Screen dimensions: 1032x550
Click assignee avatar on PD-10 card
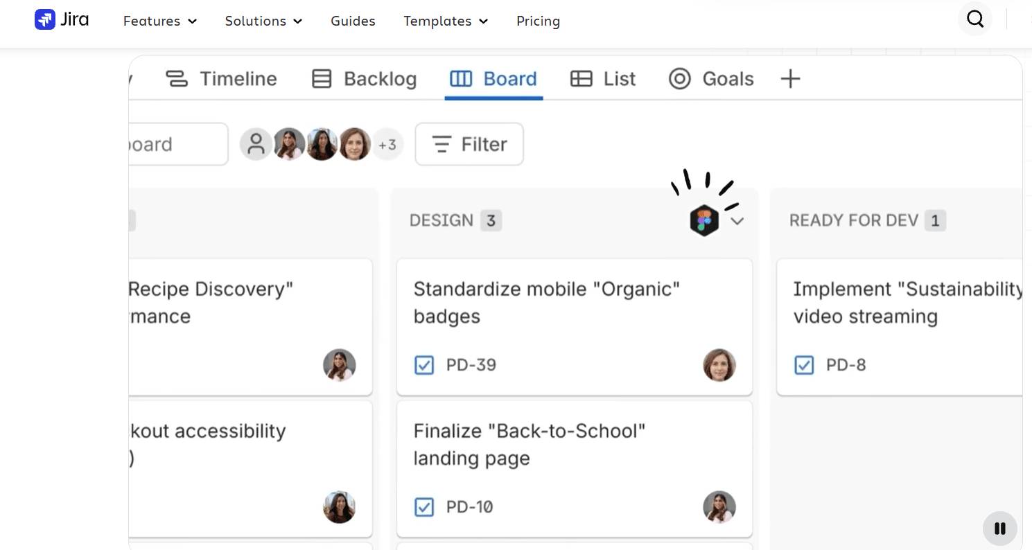click(x=719, y=507)
